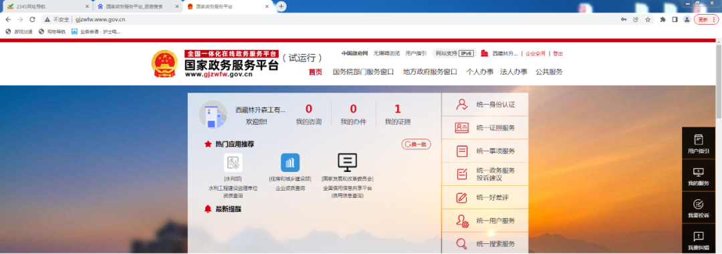
Task: Open a new browser tab
Action: [x=281, y=7]
